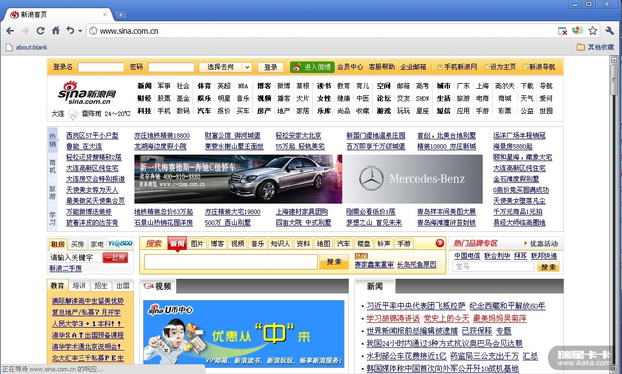This screenshot has height=374, width=622.
Task: Select the 新浪首页 browser tab
Action: (x=58, y=15)
